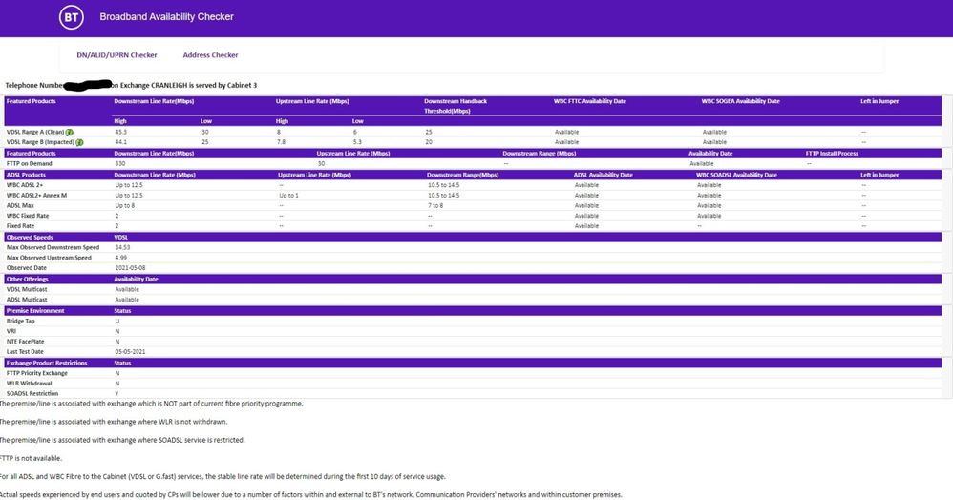The height and width of the screenshot is (500, 953).
Task: Click the 44.1 downstream high value
Action: tap(121, 142)
